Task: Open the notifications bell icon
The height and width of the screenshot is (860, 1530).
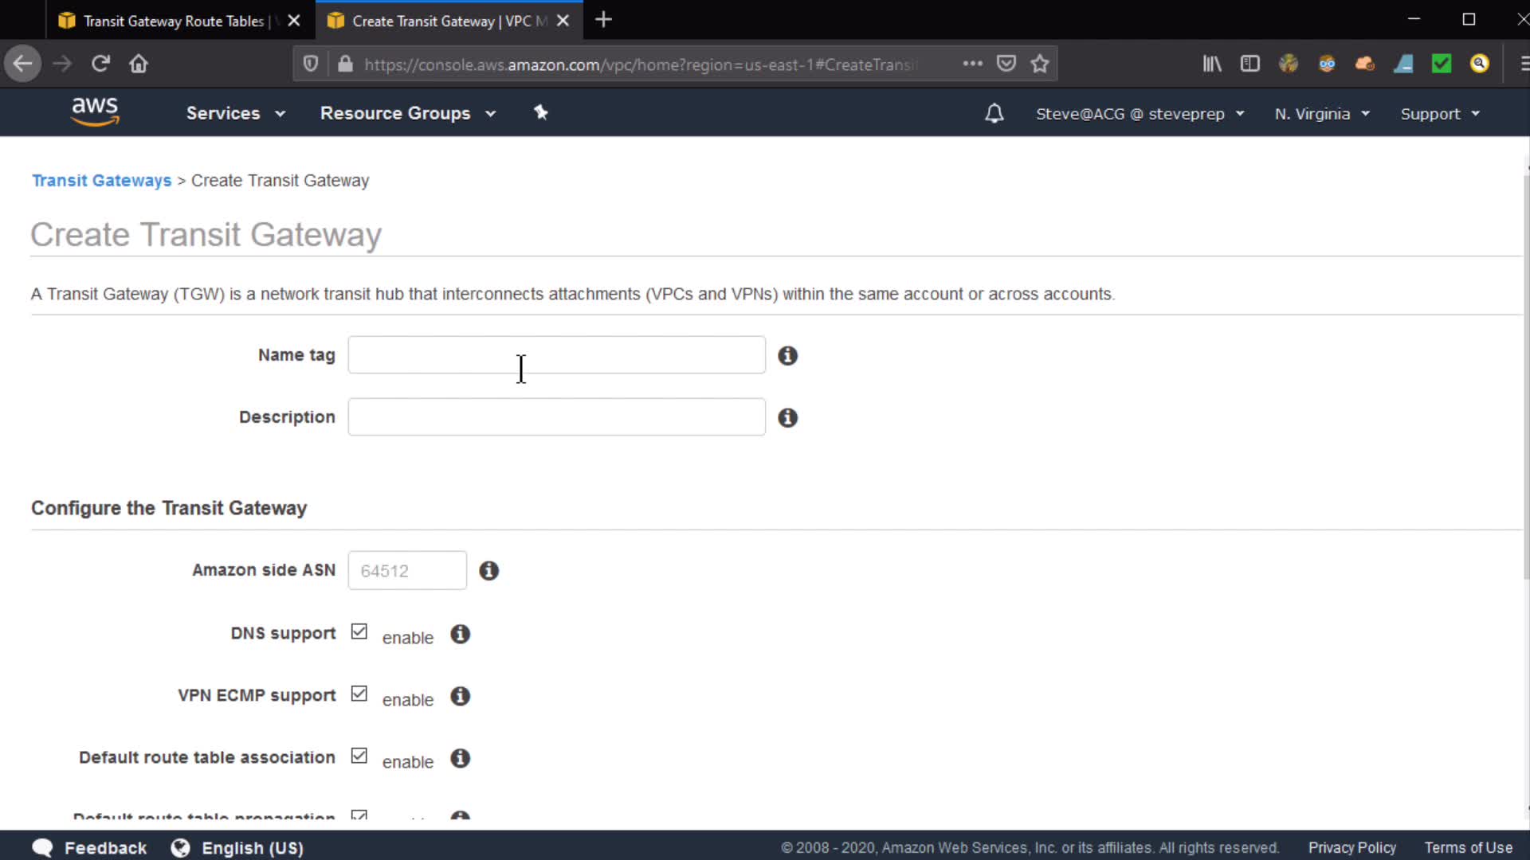Action: [994, 114]
